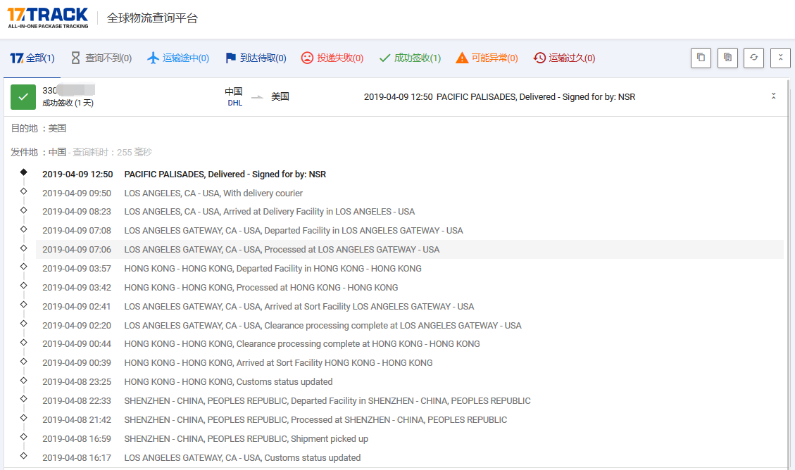
Task: Click the 17TRACK logo
Action: coord(48,18)
